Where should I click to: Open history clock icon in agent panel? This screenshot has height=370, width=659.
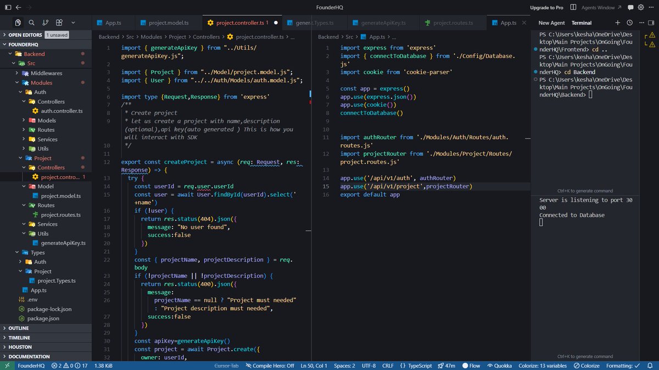point(629,22)
